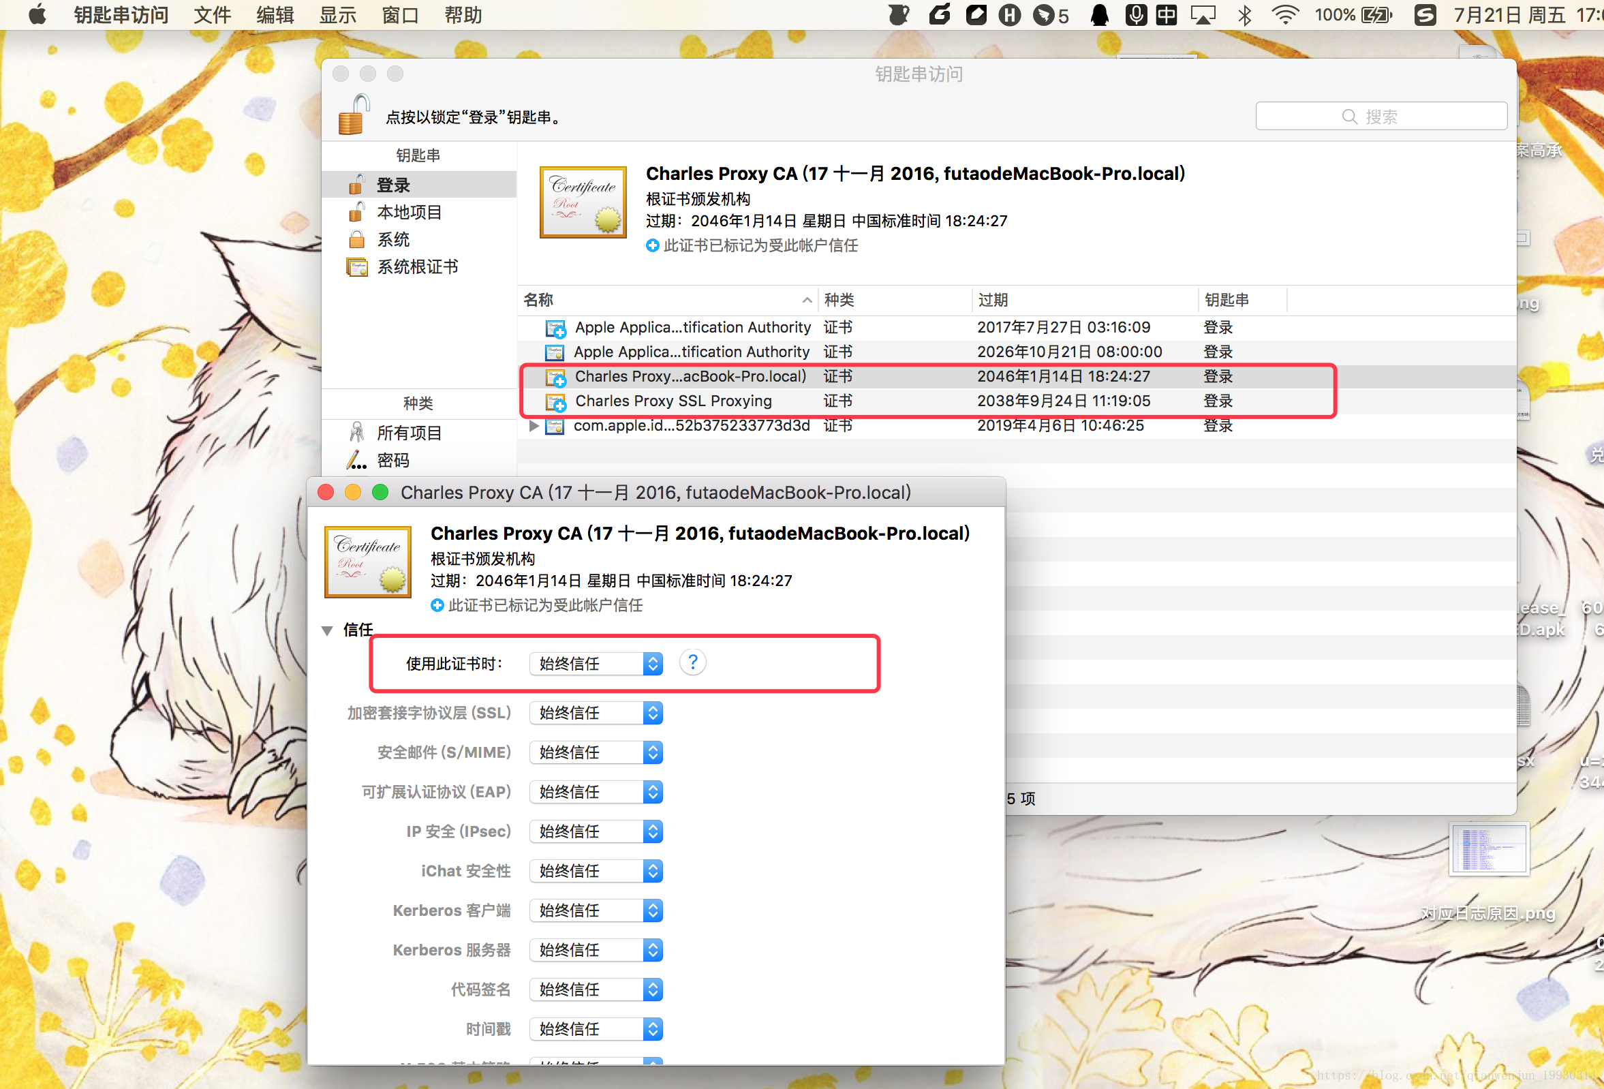Screen dimensions: 1604x1089
Task: Open the 钥匙串访问 app menu
Action: pyautogui.click(x=121, y=14)
